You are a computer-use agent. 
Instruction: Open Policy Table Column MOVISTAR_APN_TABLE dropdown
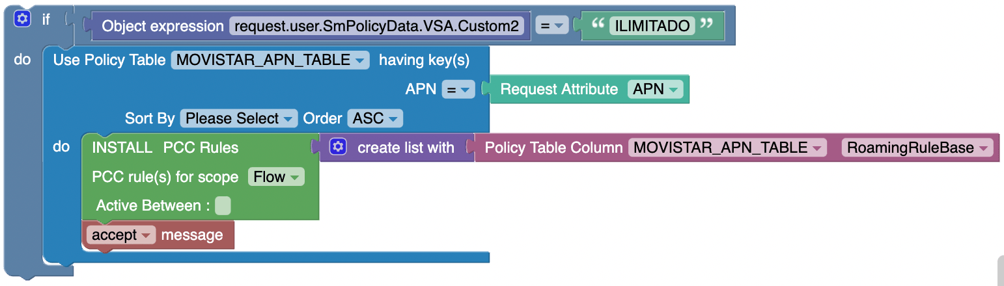point(727,148)
